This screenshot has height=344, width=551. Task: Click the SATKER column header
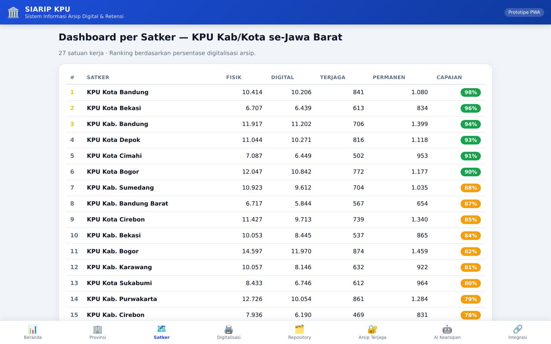98,77
